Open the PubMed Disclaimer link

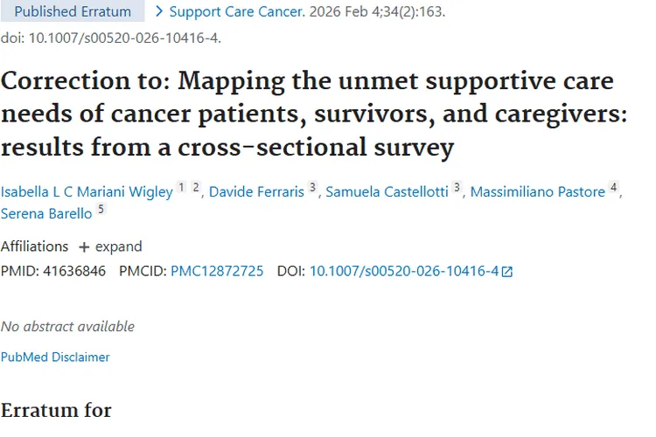55,357
